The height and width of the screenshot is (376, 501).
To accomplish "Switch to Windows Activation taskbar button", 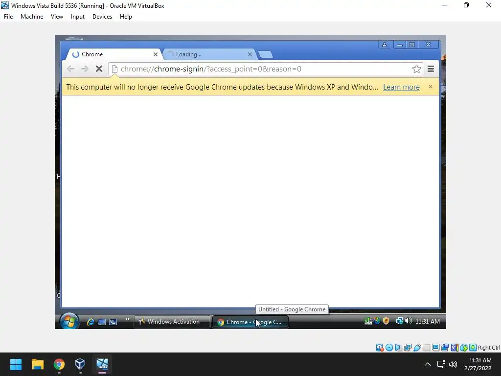I will (x=172, y=322).
